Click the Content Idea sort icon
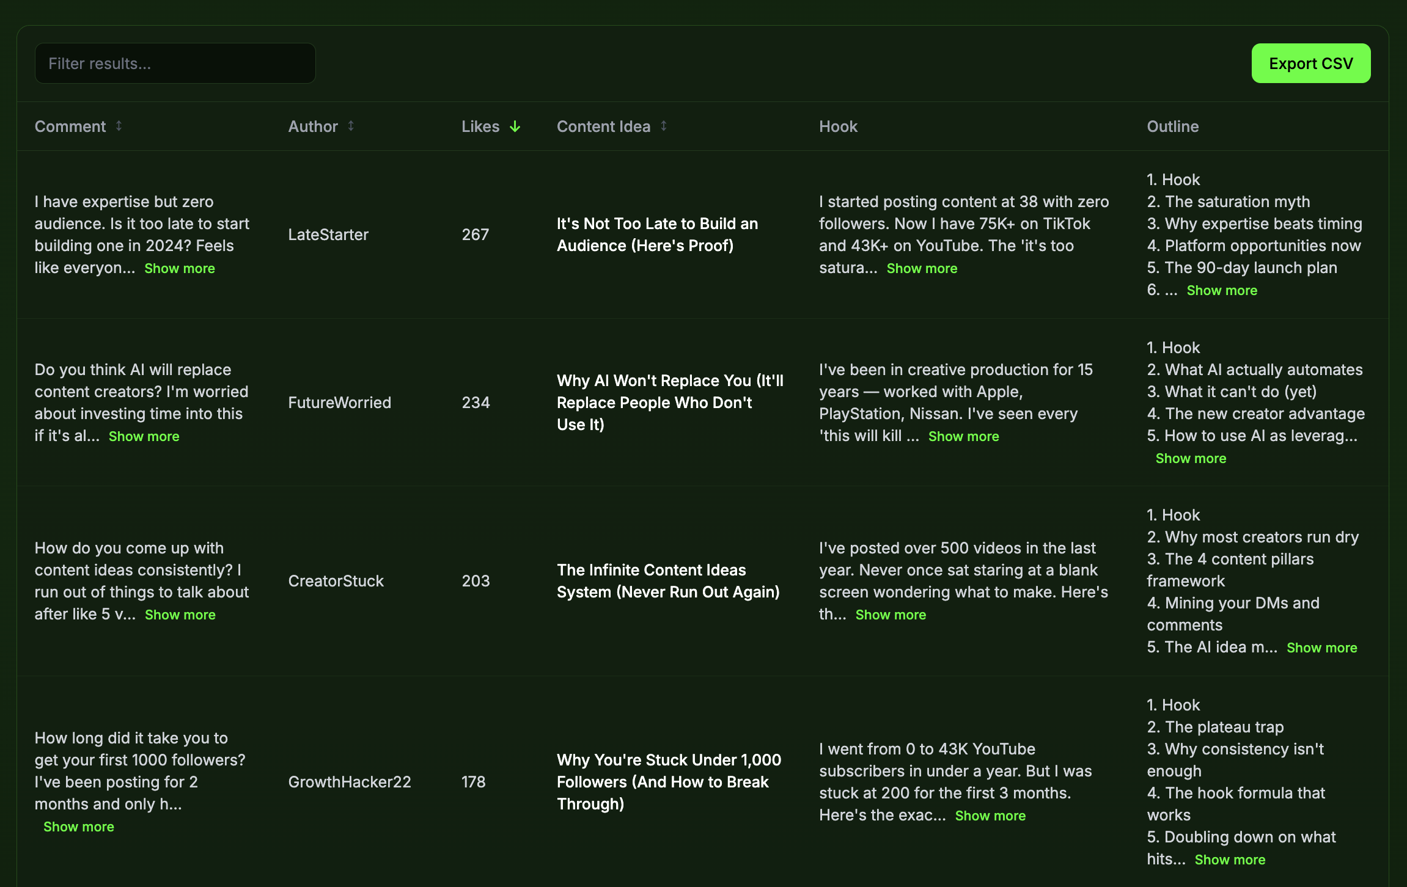The image size is (1407, 887). tap(664, 126)
